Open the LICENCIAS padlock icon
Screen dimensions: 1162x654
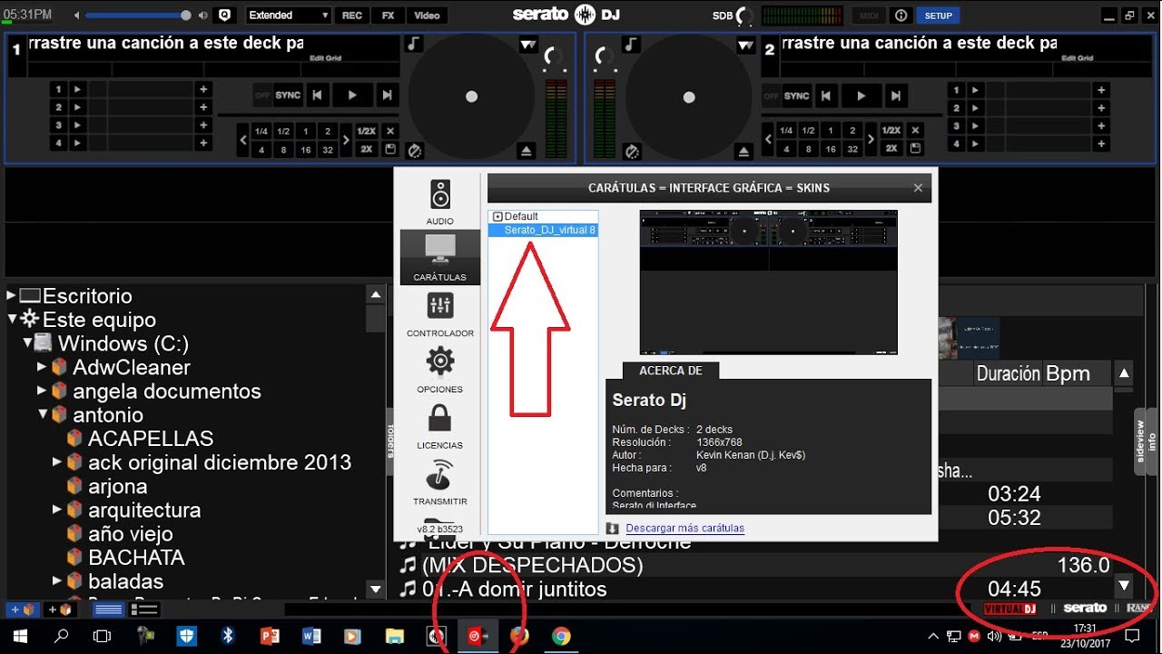coord(440,419)
